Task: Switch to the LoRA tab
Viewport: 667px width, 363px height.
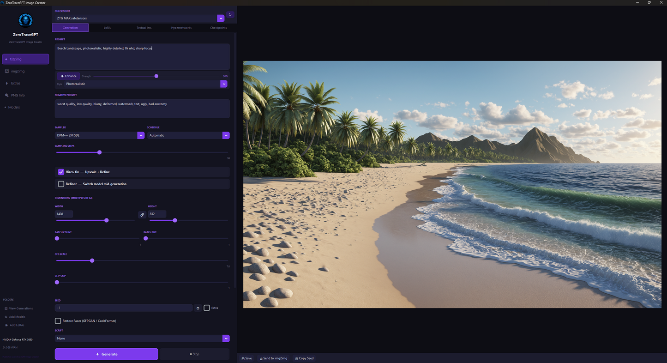Action: 107,28
